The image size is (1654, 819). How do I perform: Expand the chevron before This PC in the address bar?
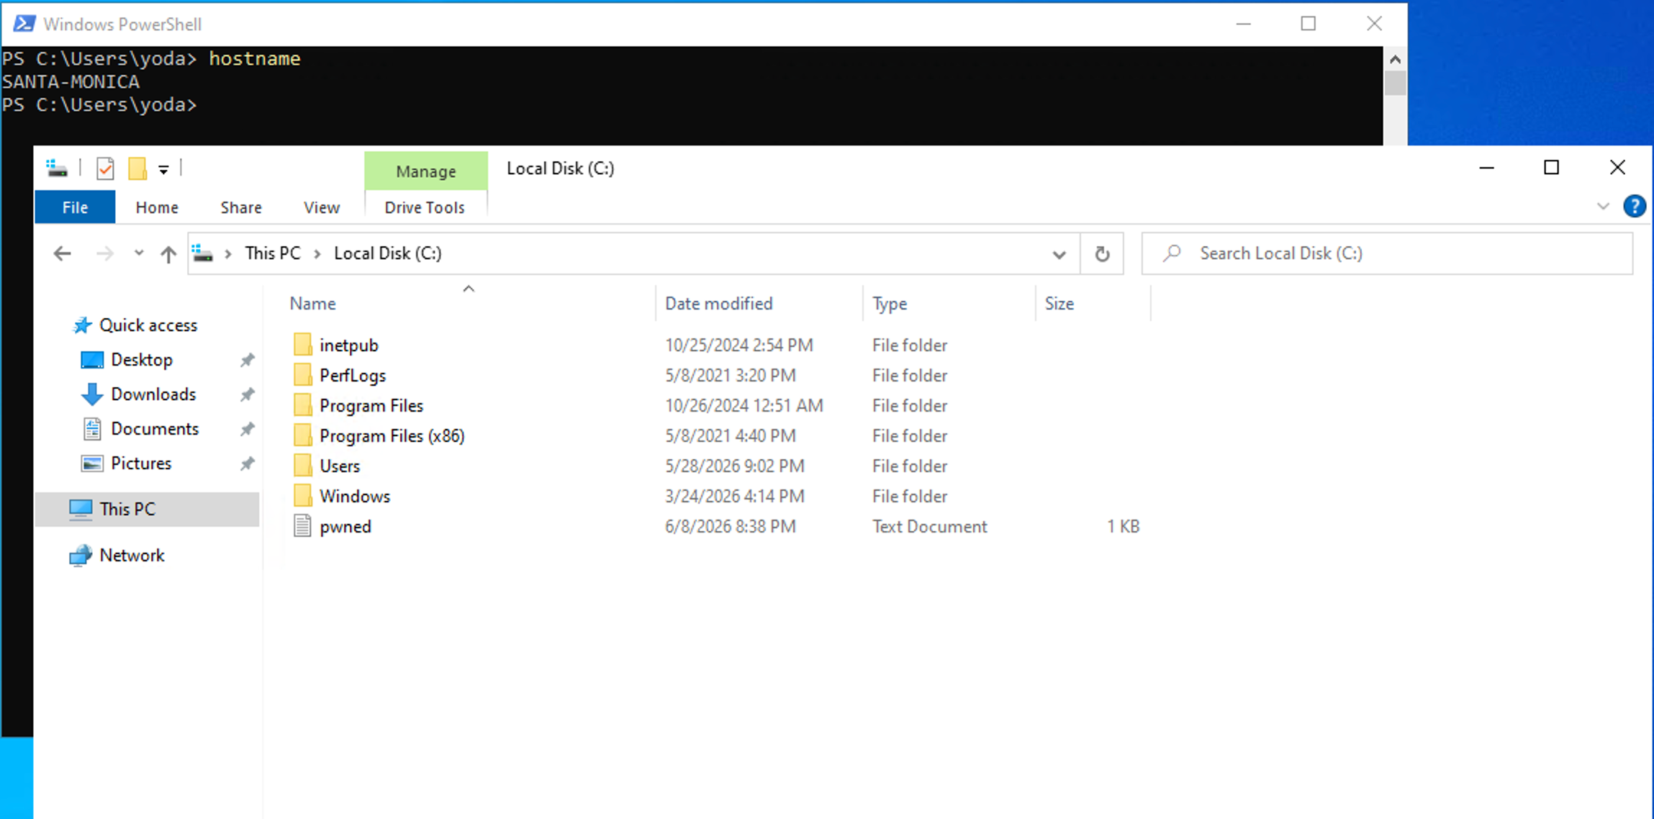[228, 254]
